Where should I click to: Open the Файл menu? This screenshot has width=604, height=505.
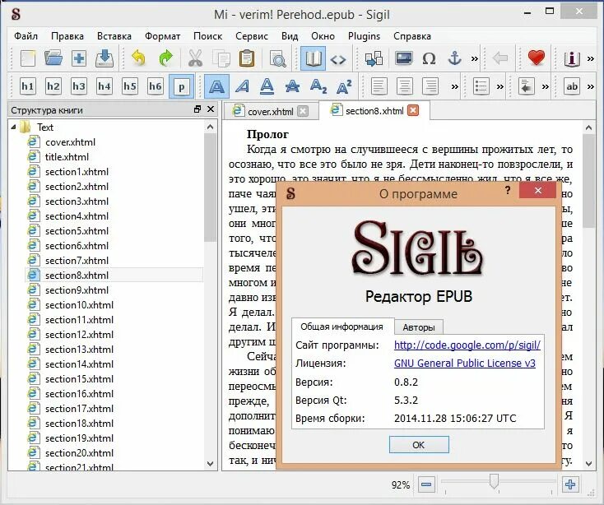click(26, 36)
